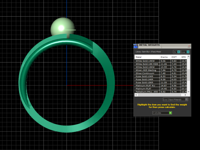
Task: Click the Metal Weights panel logo icon
Action: click(135, 46)
